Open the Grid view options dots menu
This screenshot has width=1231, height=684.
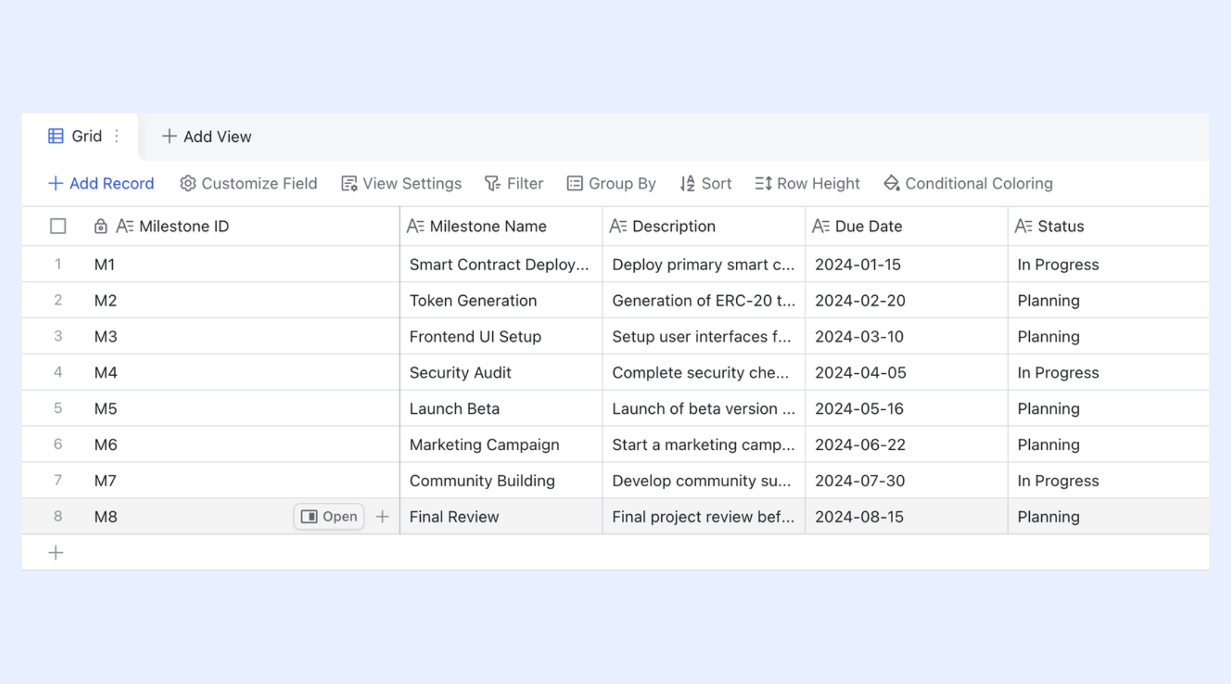point(117,136)
